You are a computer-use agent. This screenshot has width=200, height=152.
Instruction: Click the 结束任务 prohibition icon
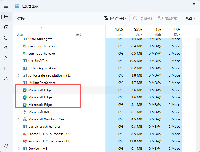coord(135,18)
